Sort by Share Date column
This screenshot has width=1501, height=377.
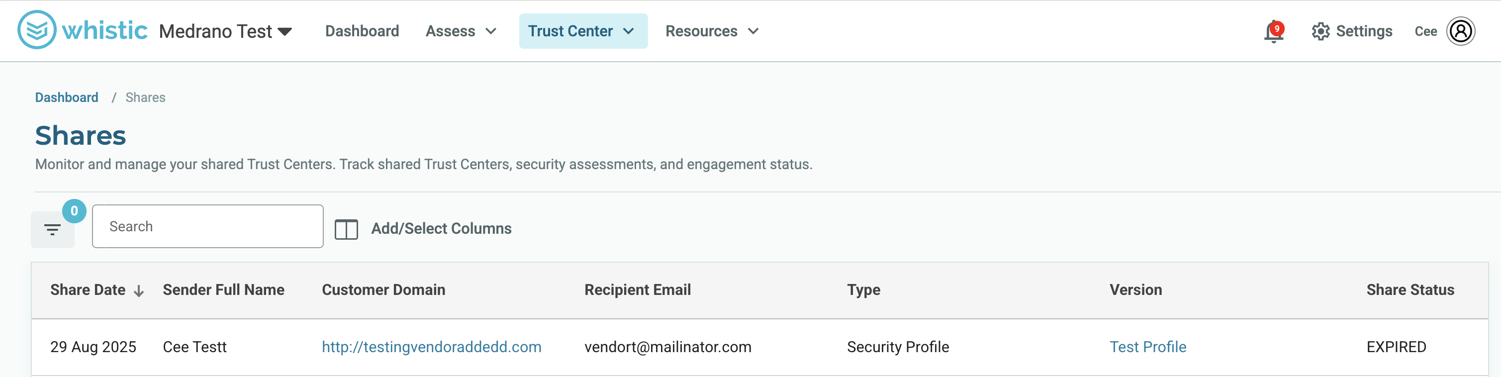tap(88, 289)
